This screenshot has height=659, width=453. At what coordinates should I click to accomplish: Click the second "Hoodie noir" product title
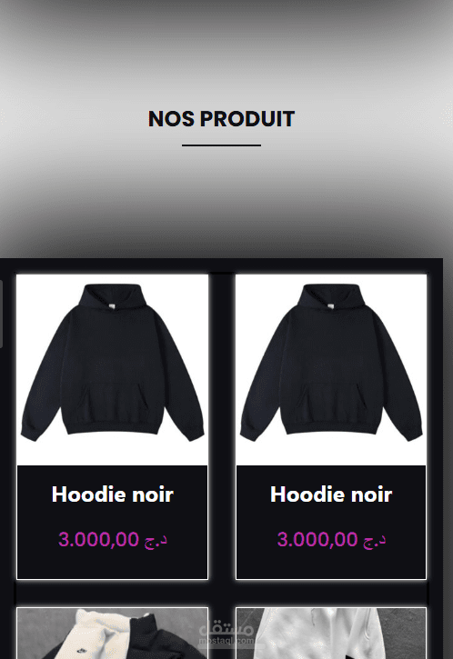coord(331,494)
